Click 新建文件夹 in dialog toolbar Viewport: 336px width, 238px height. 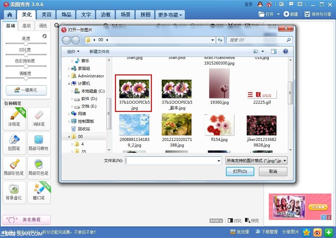[x=99, y=52]
